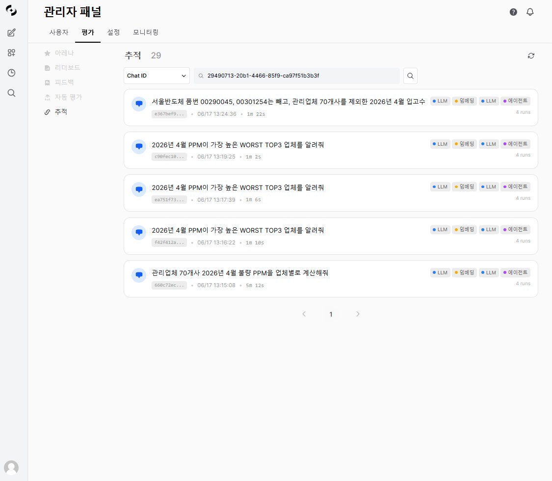Click 임베딩 tag on trace 660c72ec

pyautogui.click(x=464, y=272)
